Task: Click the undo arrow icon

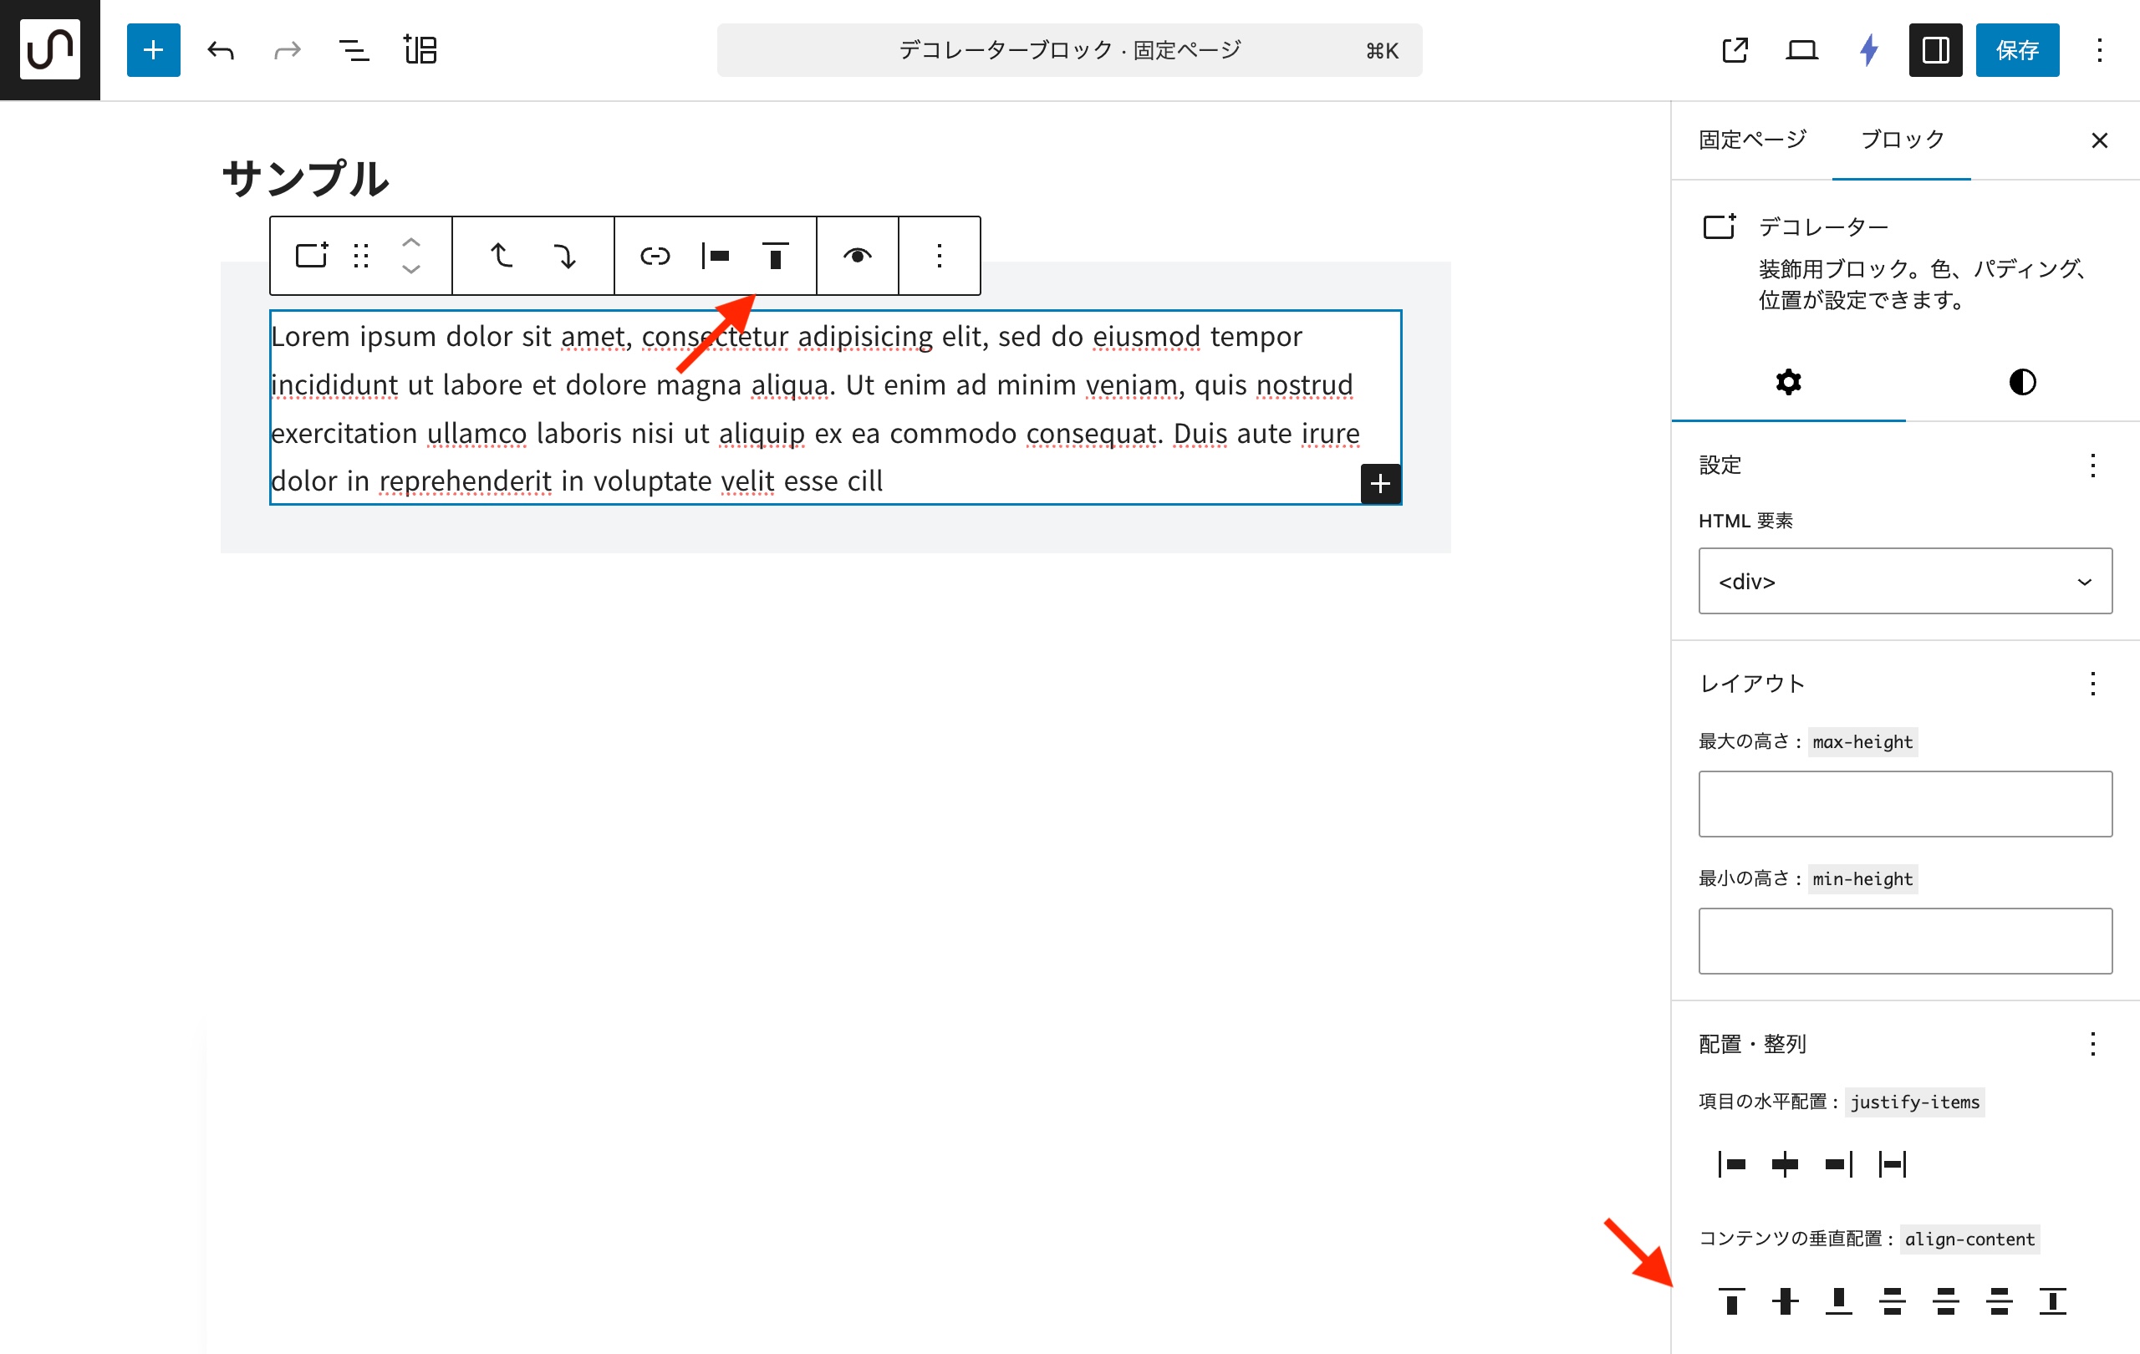Action: pyautogui.click(x=221, y=50)
